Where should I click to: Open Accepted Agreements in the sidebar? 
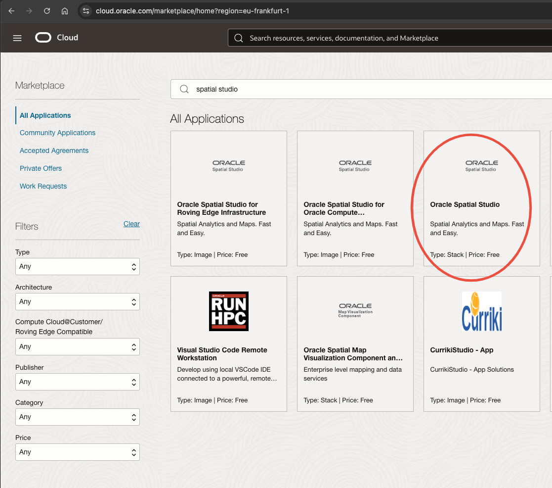[54, 150]
